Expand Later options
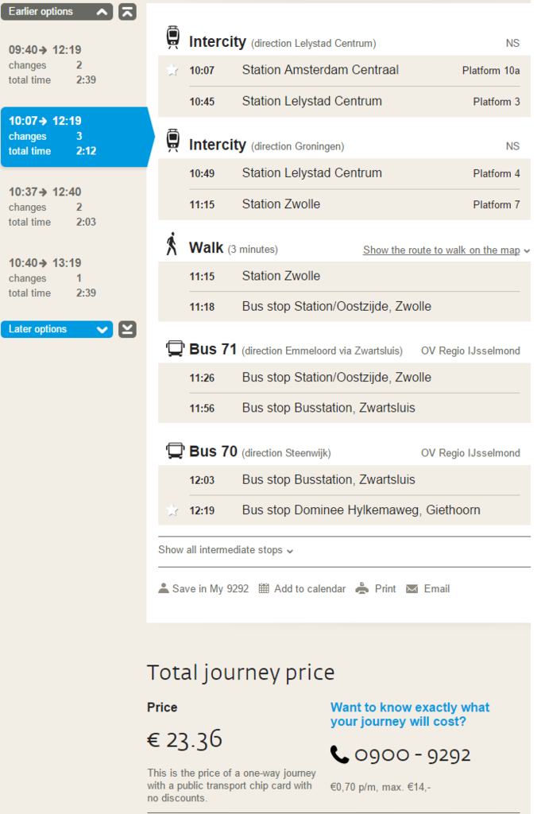This screenshot has height=814, width=541. 56,329
